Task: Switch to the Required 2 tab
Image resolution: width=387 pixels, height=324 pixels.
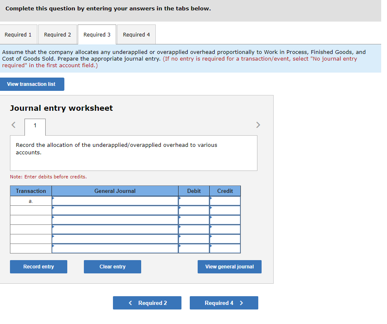Action: pos(57,34)
